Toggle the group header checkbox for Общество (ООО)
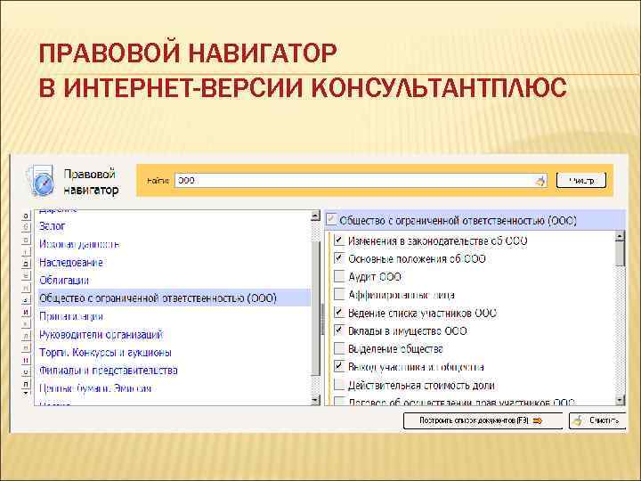This screenshot has height=481, width=641. coord(330,220)
